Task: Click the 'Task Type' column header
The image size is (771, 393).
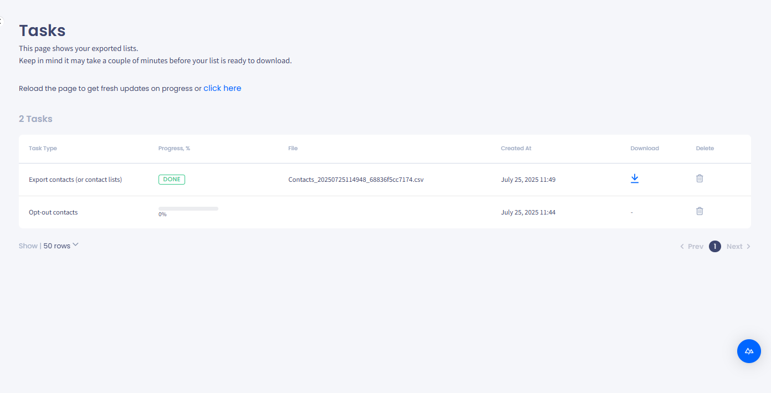Action: [x=43, y=149]
